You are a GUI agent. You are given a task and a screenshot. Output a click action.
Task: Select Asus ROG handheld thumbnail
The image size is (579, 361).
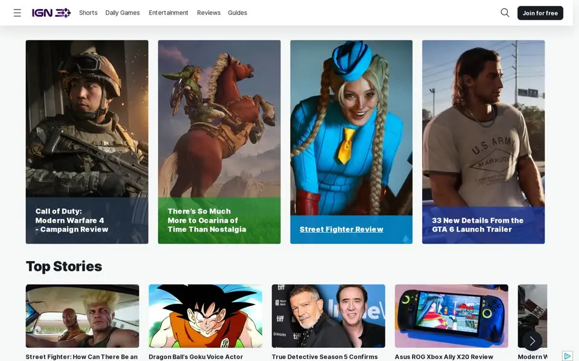click(x=451, y=316)
